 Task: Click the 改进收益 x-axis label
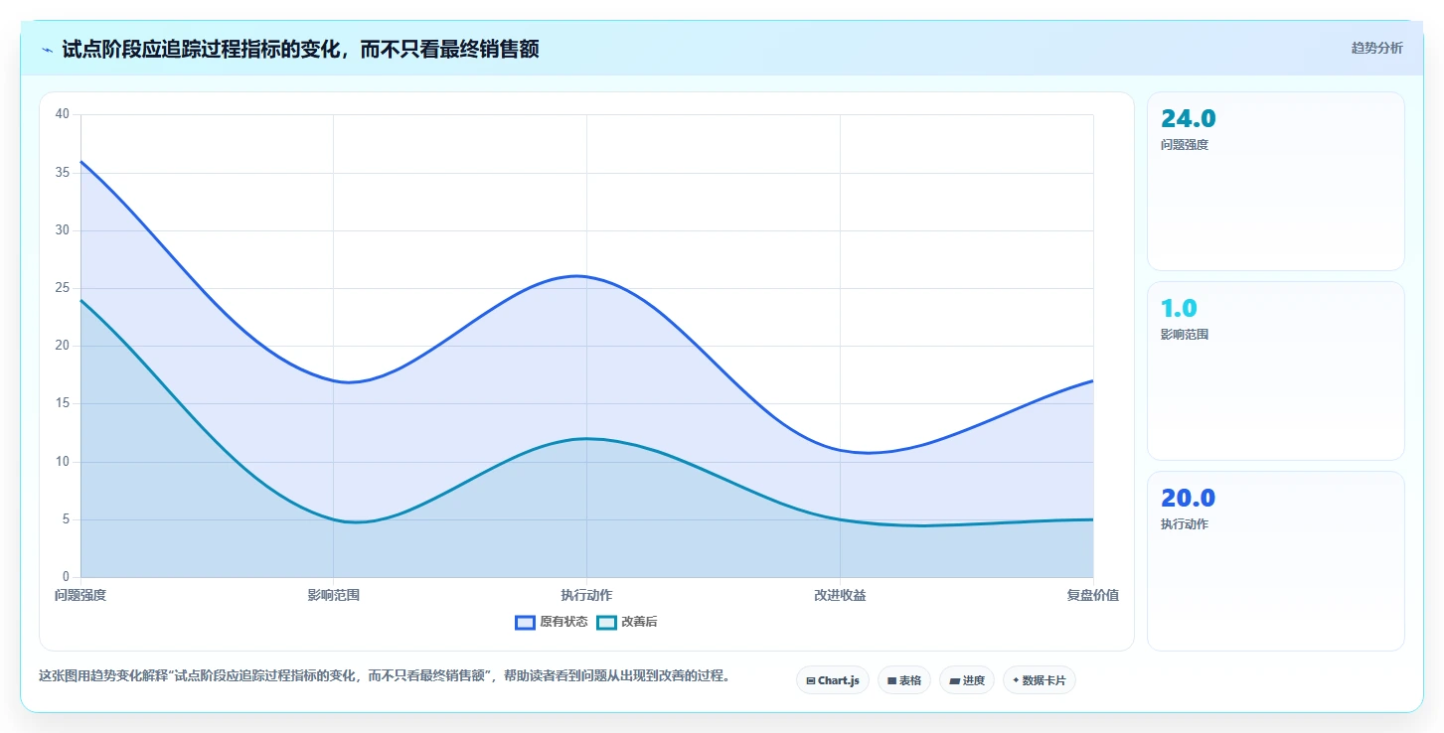tap(840, 595)
